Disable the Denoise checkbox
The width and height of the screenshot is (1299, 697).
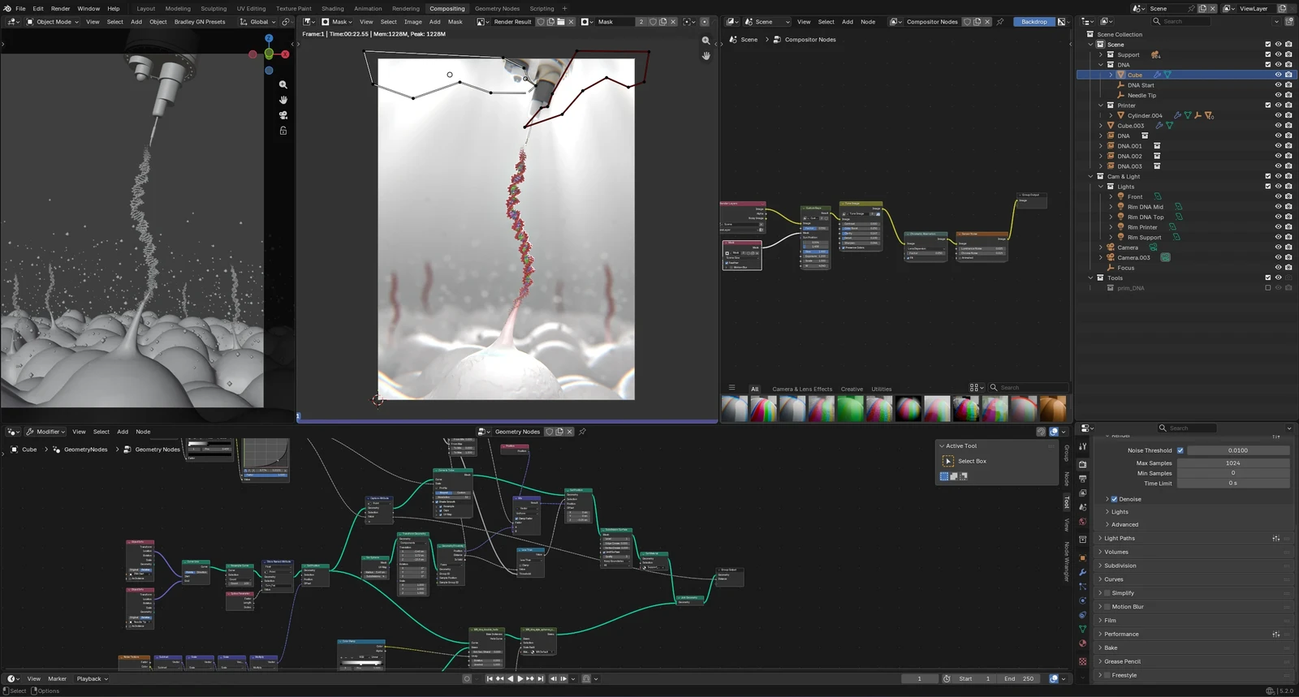(x=1114, y=499)
